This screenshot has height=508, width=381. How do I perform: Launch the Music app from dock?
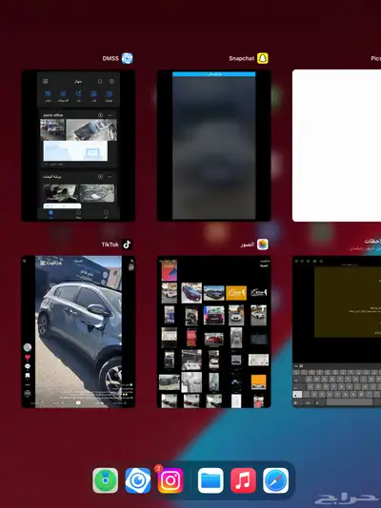(x=243, y=480)
